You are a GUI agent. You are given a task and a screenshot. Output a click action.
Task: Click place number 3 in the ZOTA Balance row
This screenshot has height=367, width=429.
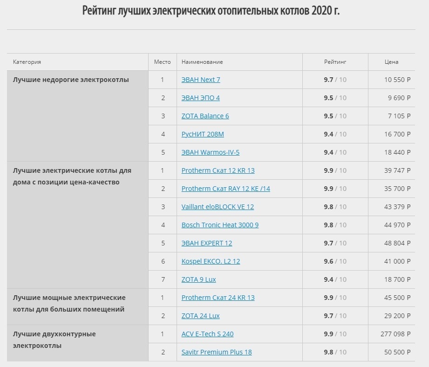[x=163, y=116]
